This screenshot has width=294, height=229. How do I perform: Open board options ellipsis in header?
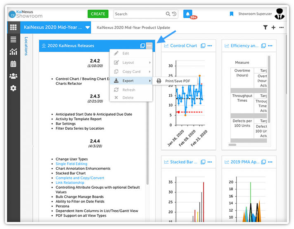(x=282, y=28)
